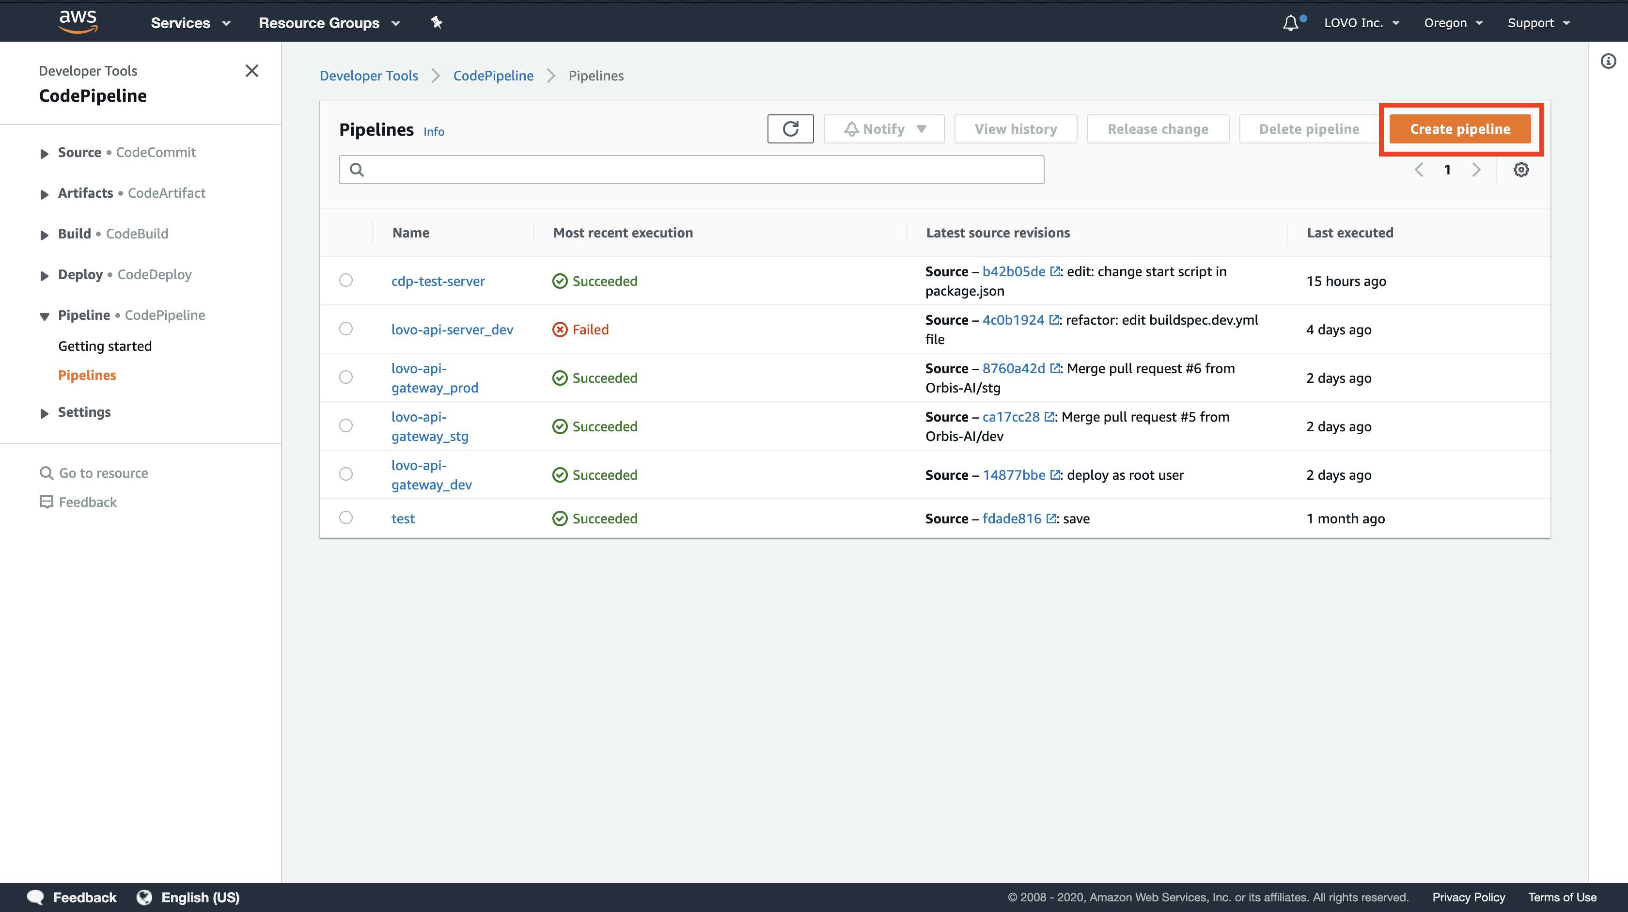Open external link icon next to 4c0b1924
Image resolution: width=1628 pixels, height=912 pixels.
coord(1053,320)
